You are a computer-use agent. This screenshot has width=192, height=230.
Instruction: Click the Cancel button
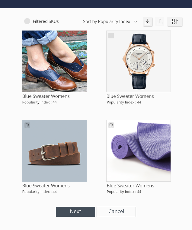click(116, 212)
